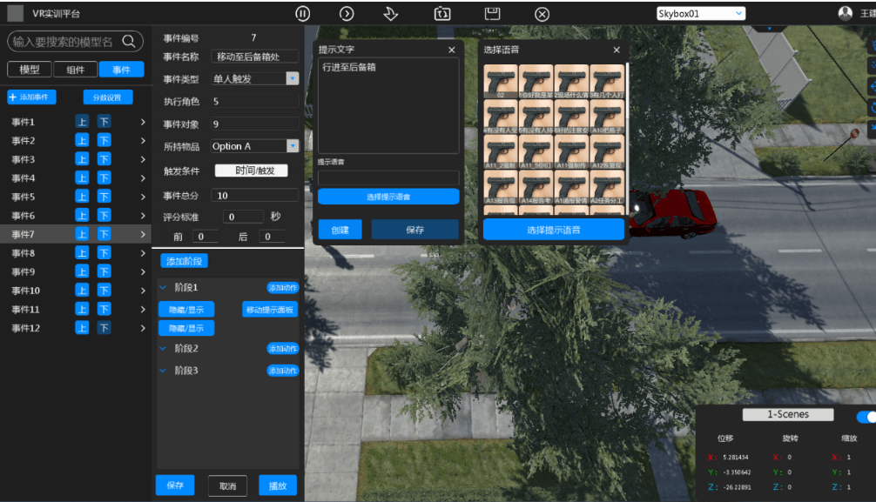Click the 添加阶段 button

(x=184, y=261)
